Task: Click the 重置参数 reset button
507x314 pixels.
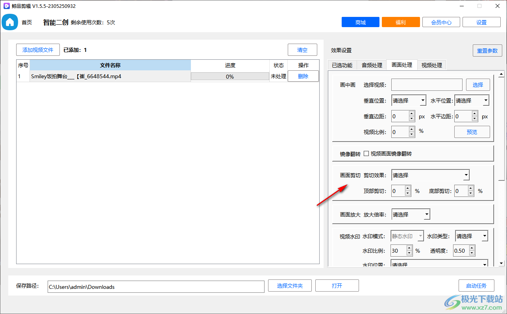Action: click(x=487, y=51)
